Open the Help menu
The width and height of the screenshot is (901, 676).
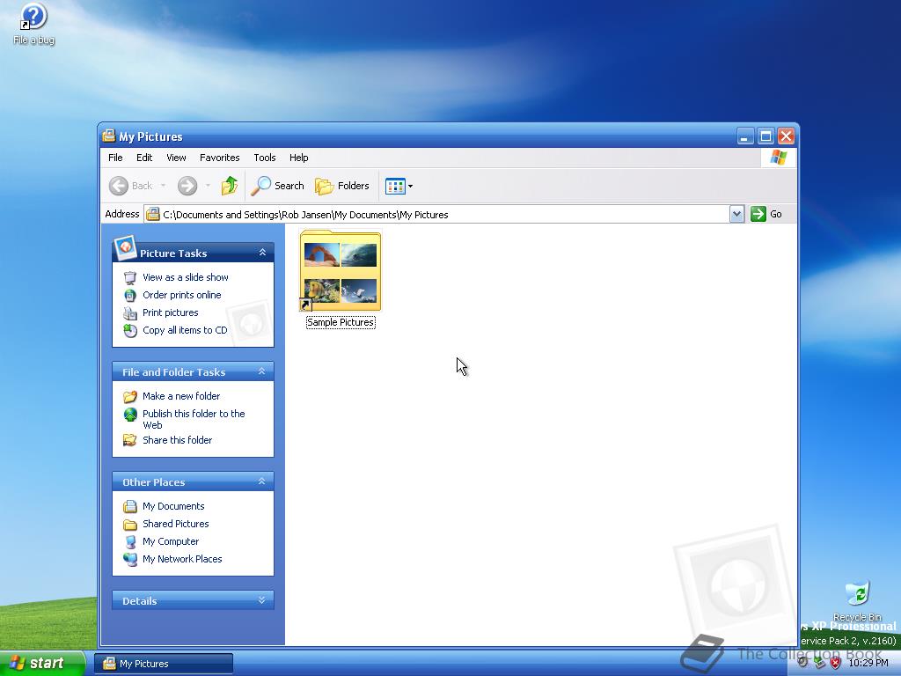(299, 158)
